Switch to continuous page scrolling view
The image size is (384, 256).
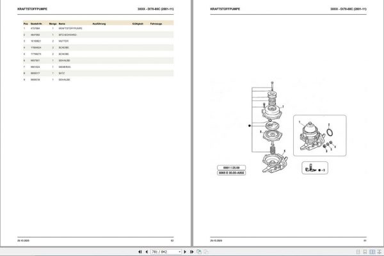click(x=365, y=252)
